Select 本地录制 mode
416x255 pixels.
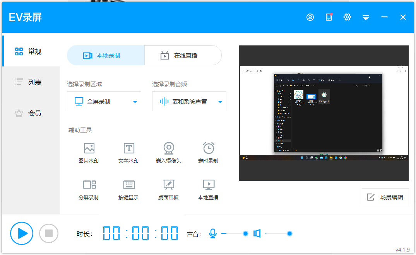pyautogui.click(x=106, y=55)
